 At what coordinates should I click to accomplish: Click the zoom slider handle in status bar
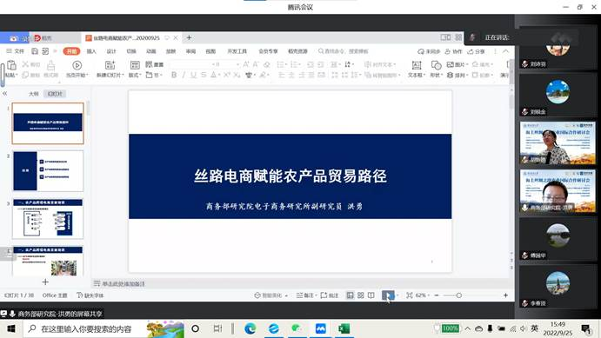coord(459,295)
